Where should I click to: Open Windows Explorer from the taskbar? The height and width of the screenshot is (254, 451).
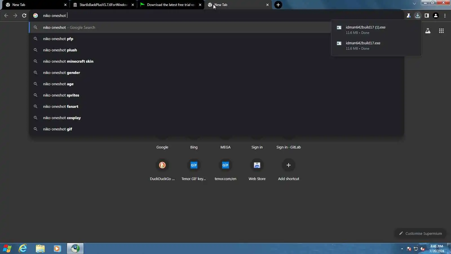[40, 249]
